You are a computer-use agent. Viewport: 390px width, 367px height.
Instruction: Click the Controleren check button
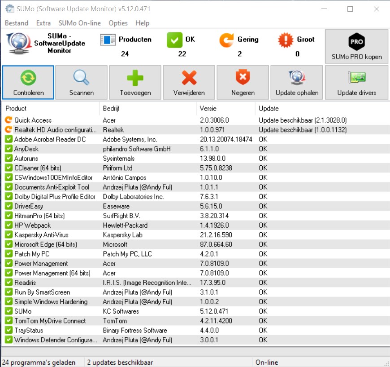click(28, 83)
